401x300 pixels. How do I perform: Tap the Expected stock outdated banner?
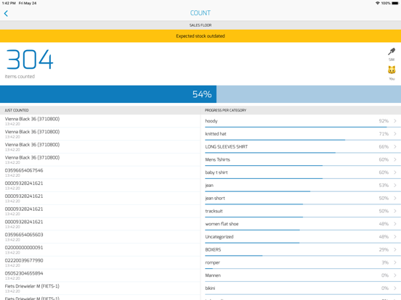[x=200, y=36]
